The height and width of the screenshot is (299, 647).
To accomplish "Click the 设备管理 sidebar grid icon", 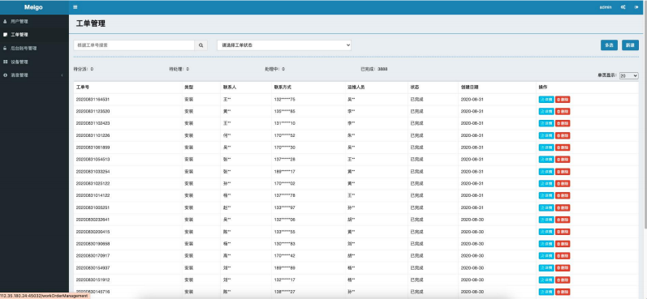I will coord(5,62).
